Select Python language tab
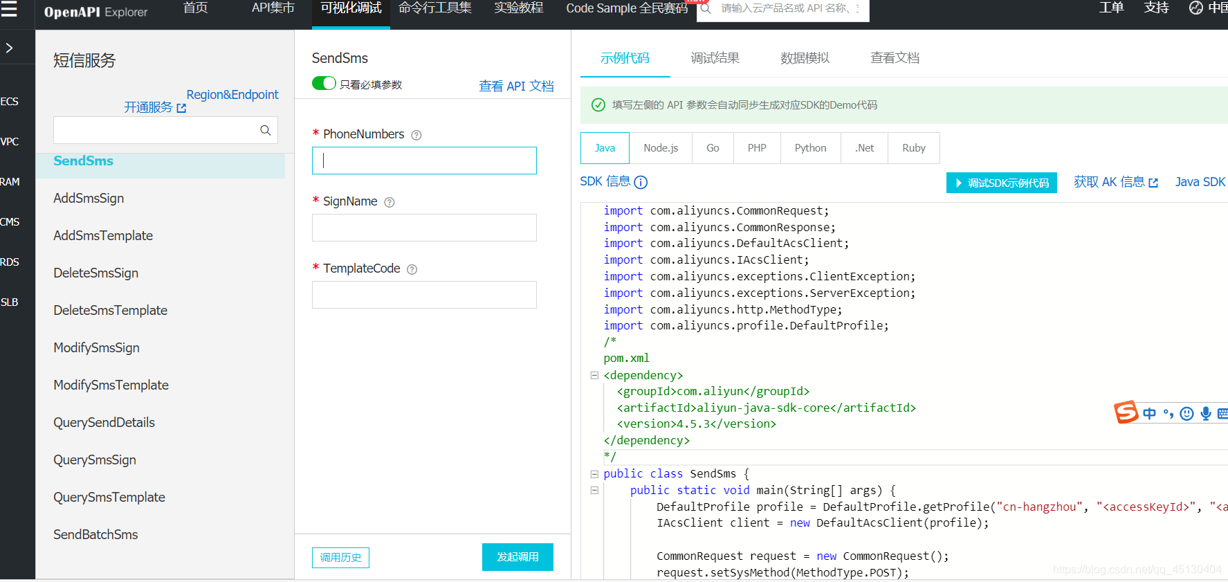Viewport: 1228px width, 582px height. 810,148
